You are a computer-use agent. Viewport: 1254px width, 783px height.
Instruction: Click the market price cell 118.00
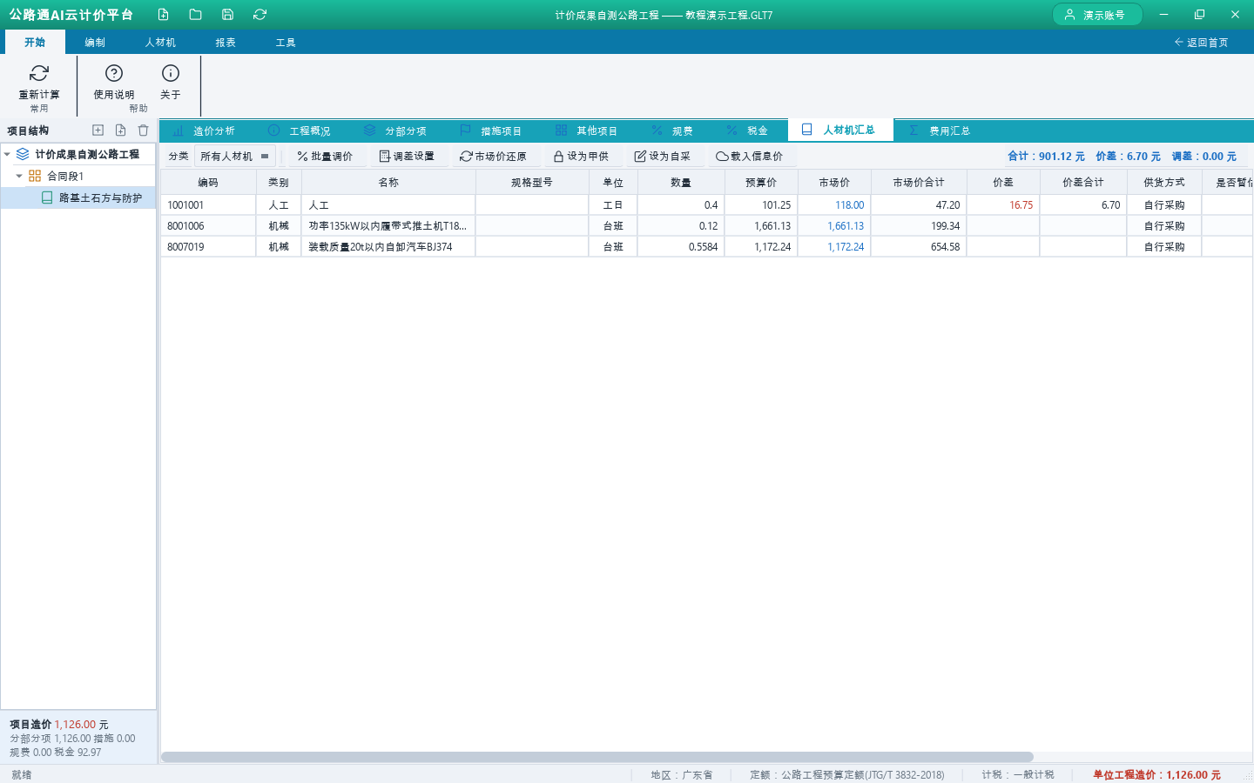point(834,205)
